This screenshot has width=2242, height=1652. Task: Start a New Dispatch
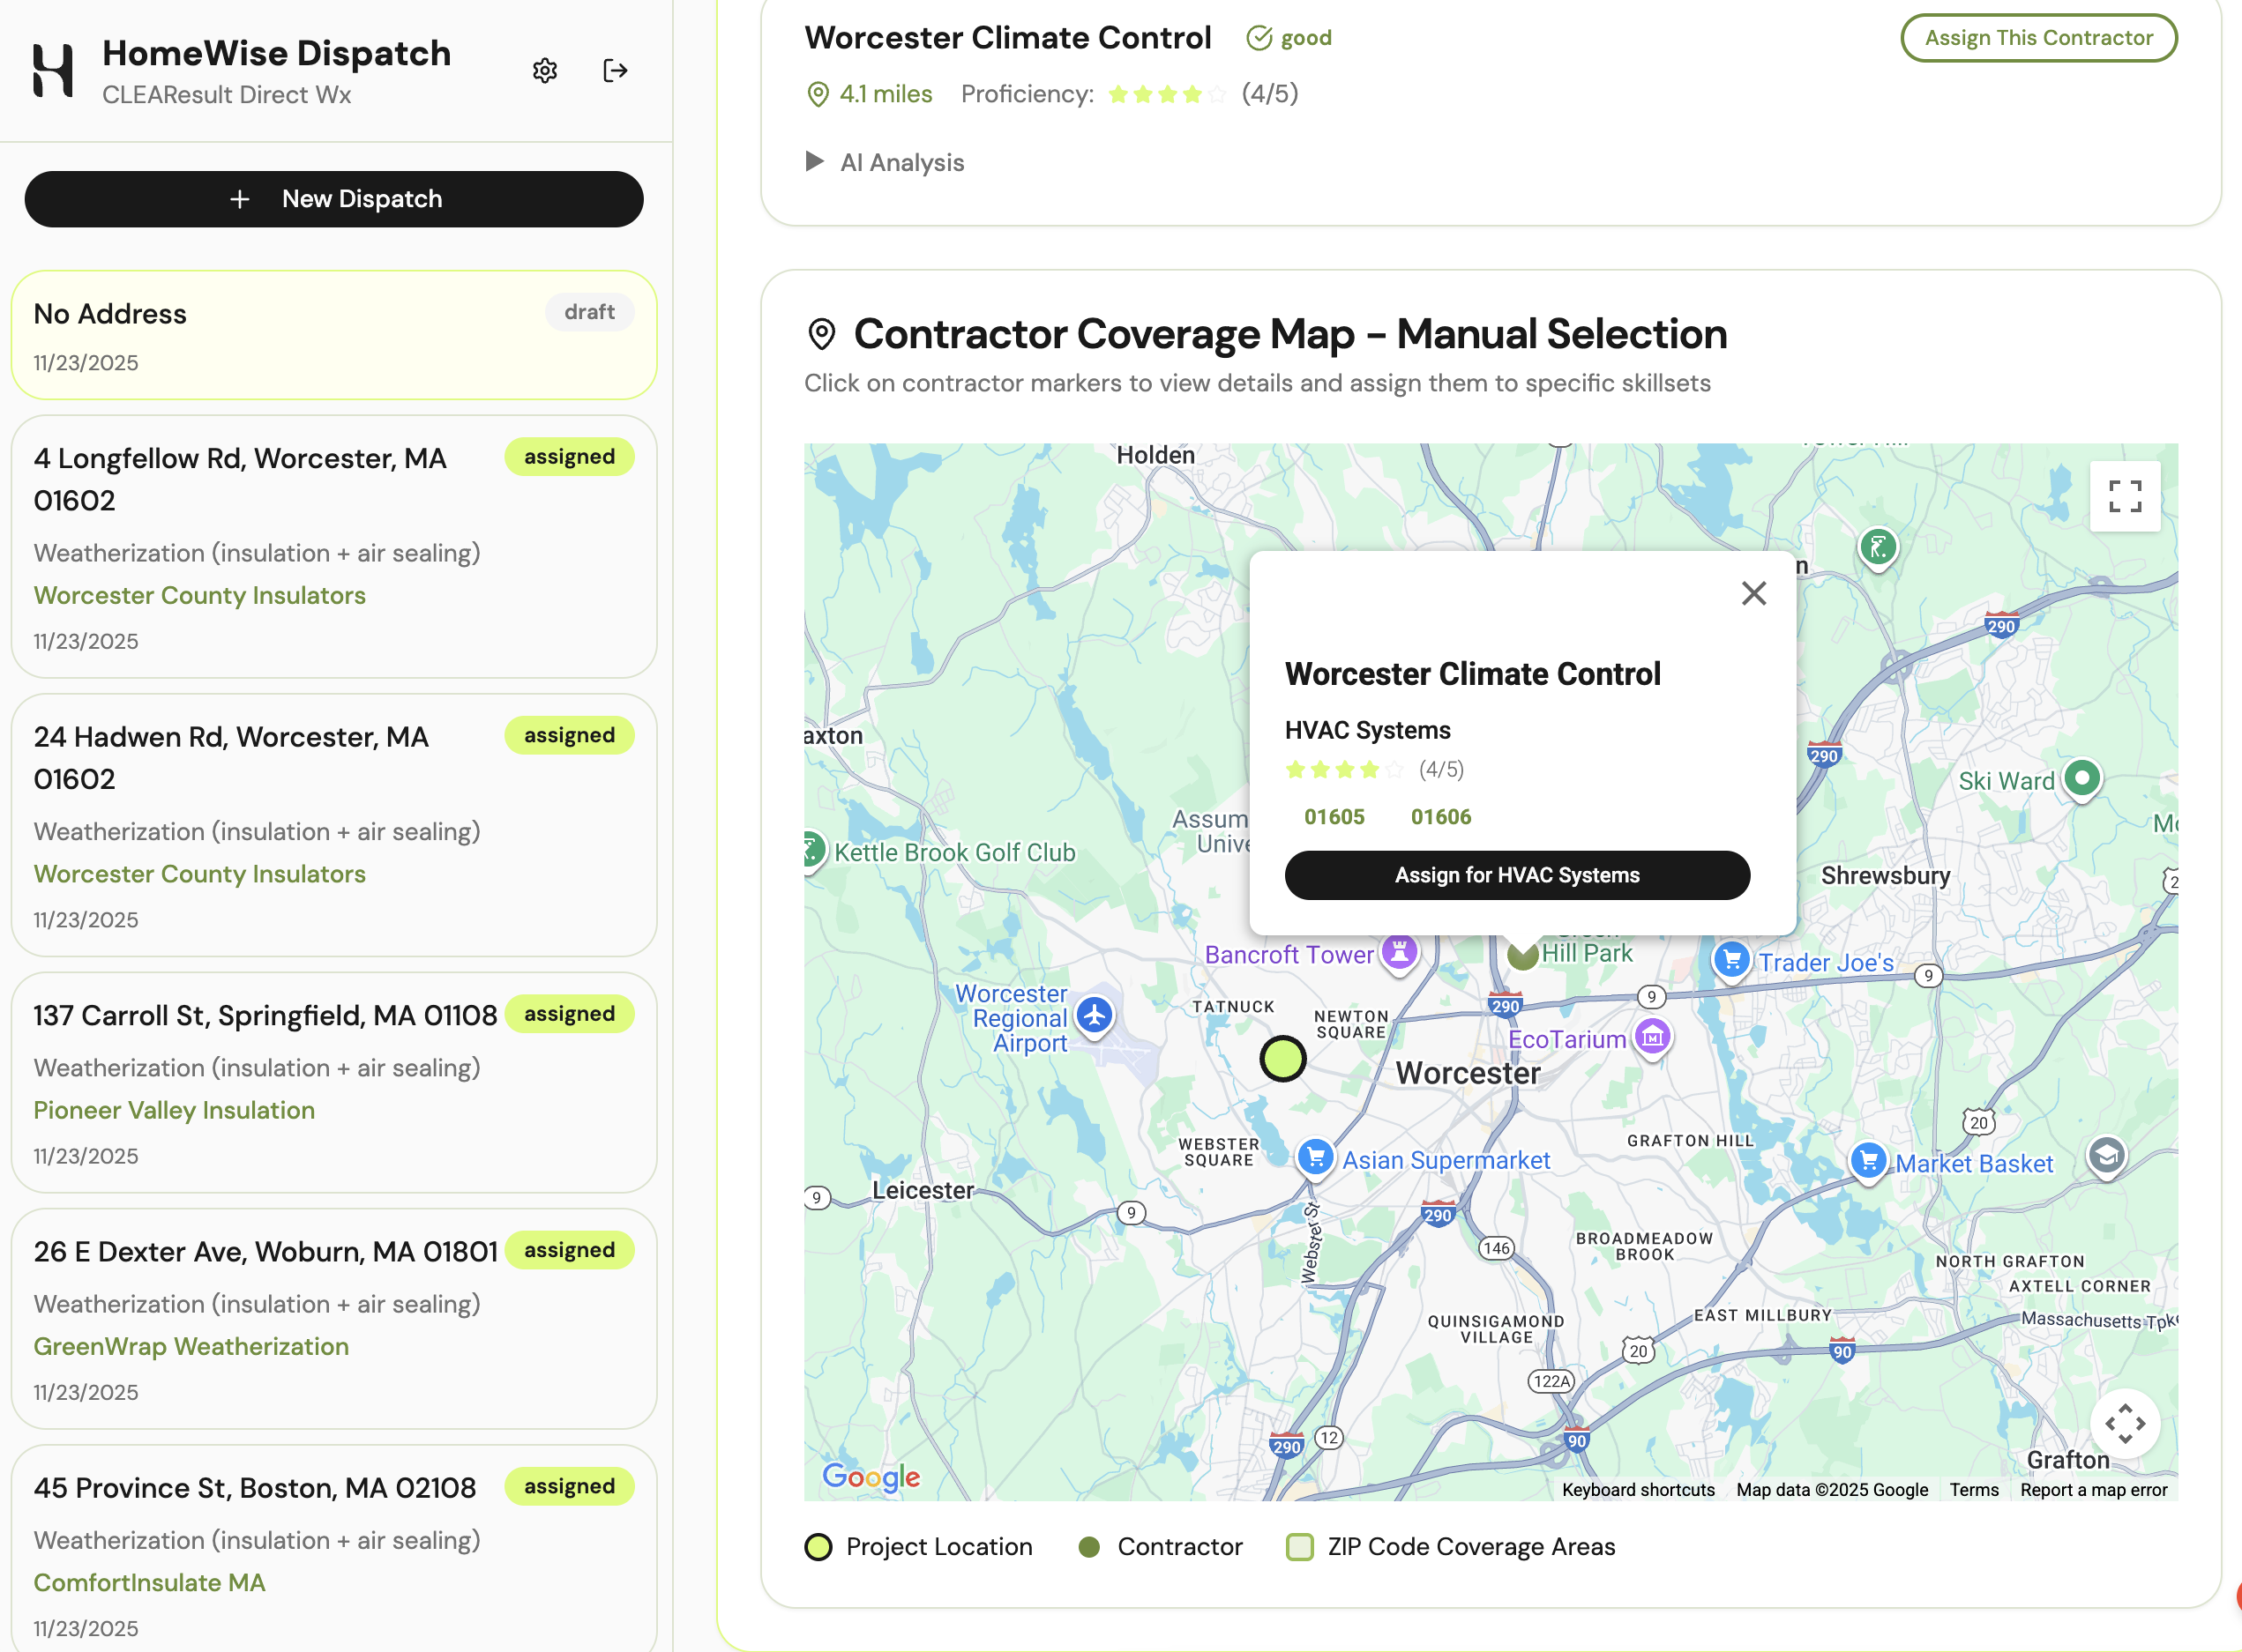coord(334,199)
